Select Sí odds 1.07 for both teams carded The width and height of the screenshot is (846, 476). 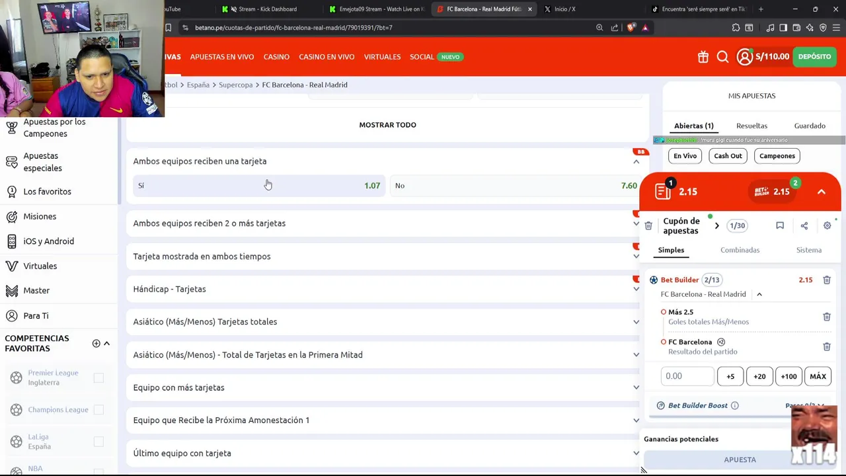pos(259,186)
